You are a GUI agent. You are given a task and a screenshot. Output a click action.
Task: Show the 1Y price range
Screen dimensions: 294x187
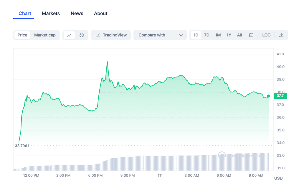click(x=229, y=35)
